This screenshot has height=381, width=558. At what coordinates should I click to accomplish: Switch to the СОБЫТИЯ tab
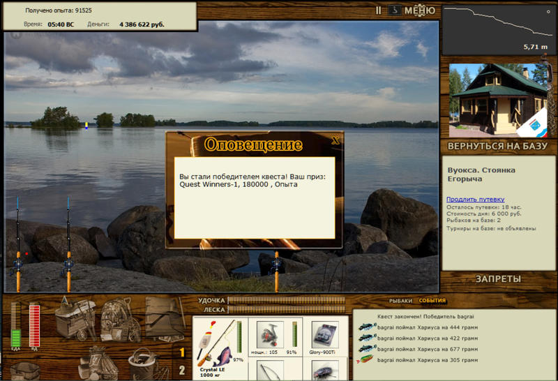pos(432,301)
